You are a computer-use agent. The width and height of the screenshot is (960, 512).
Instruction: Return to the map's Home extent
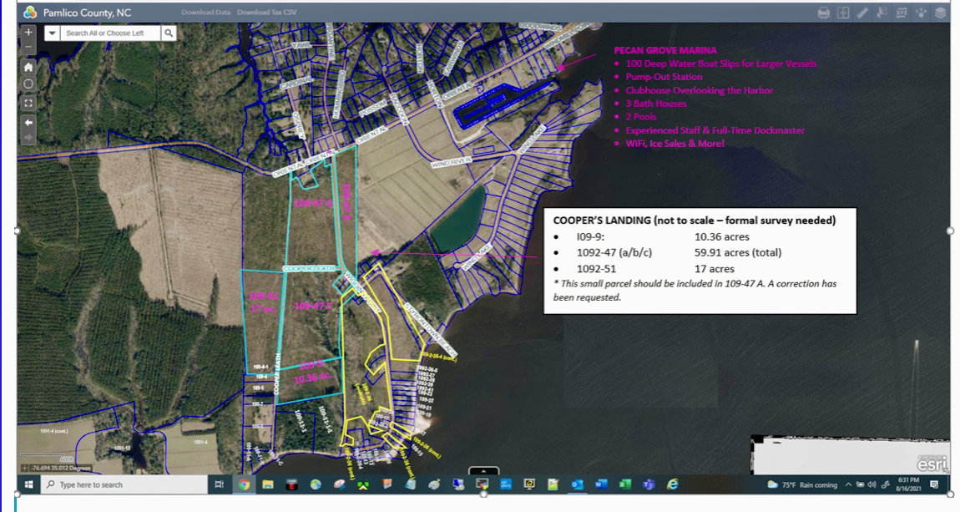28,67
